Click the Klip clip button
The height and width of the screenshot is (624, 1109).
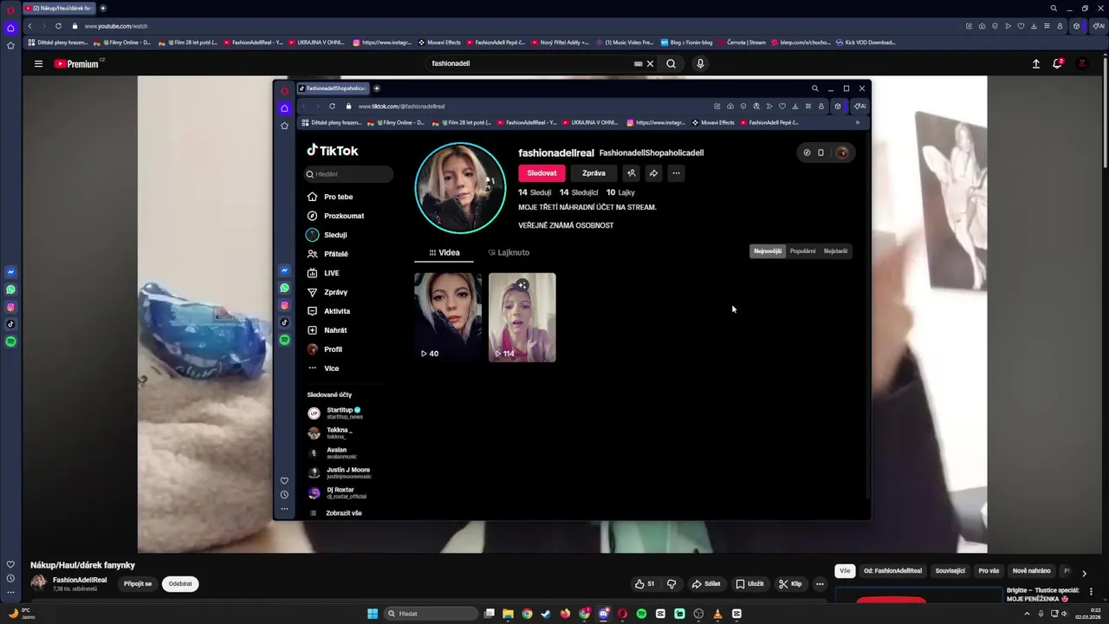(x=790, y=584)
